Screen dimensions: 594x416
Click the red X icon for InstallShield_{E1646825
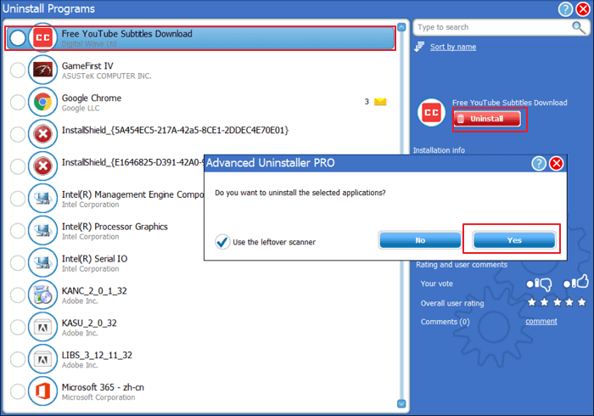click(42, 166)
